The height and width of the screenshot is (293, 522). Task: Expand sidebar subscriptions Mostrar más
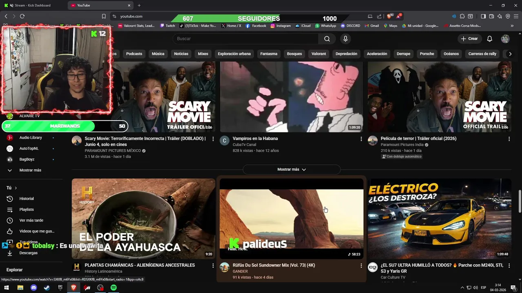point(30,170)
